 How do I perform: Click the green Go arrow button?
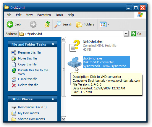[x=133, y=34]
